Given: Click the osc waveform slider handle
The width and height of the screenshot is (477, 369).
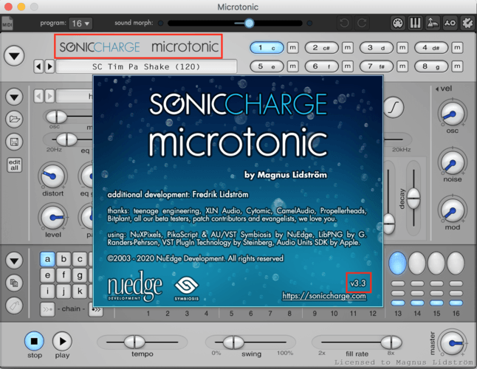Looking at the screenshot, I should 57,117.
